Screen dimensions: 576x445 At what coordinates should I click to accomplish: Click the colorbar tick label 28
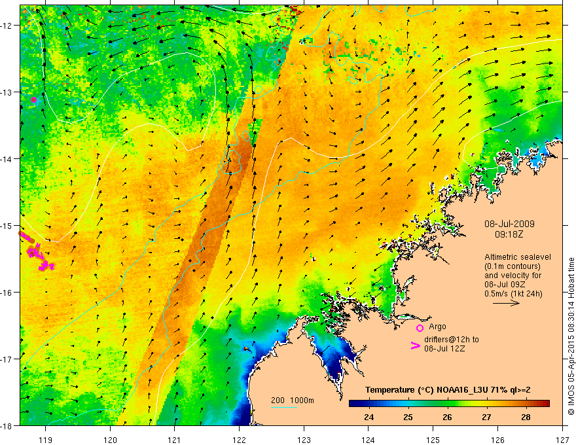tap(526, 417)
